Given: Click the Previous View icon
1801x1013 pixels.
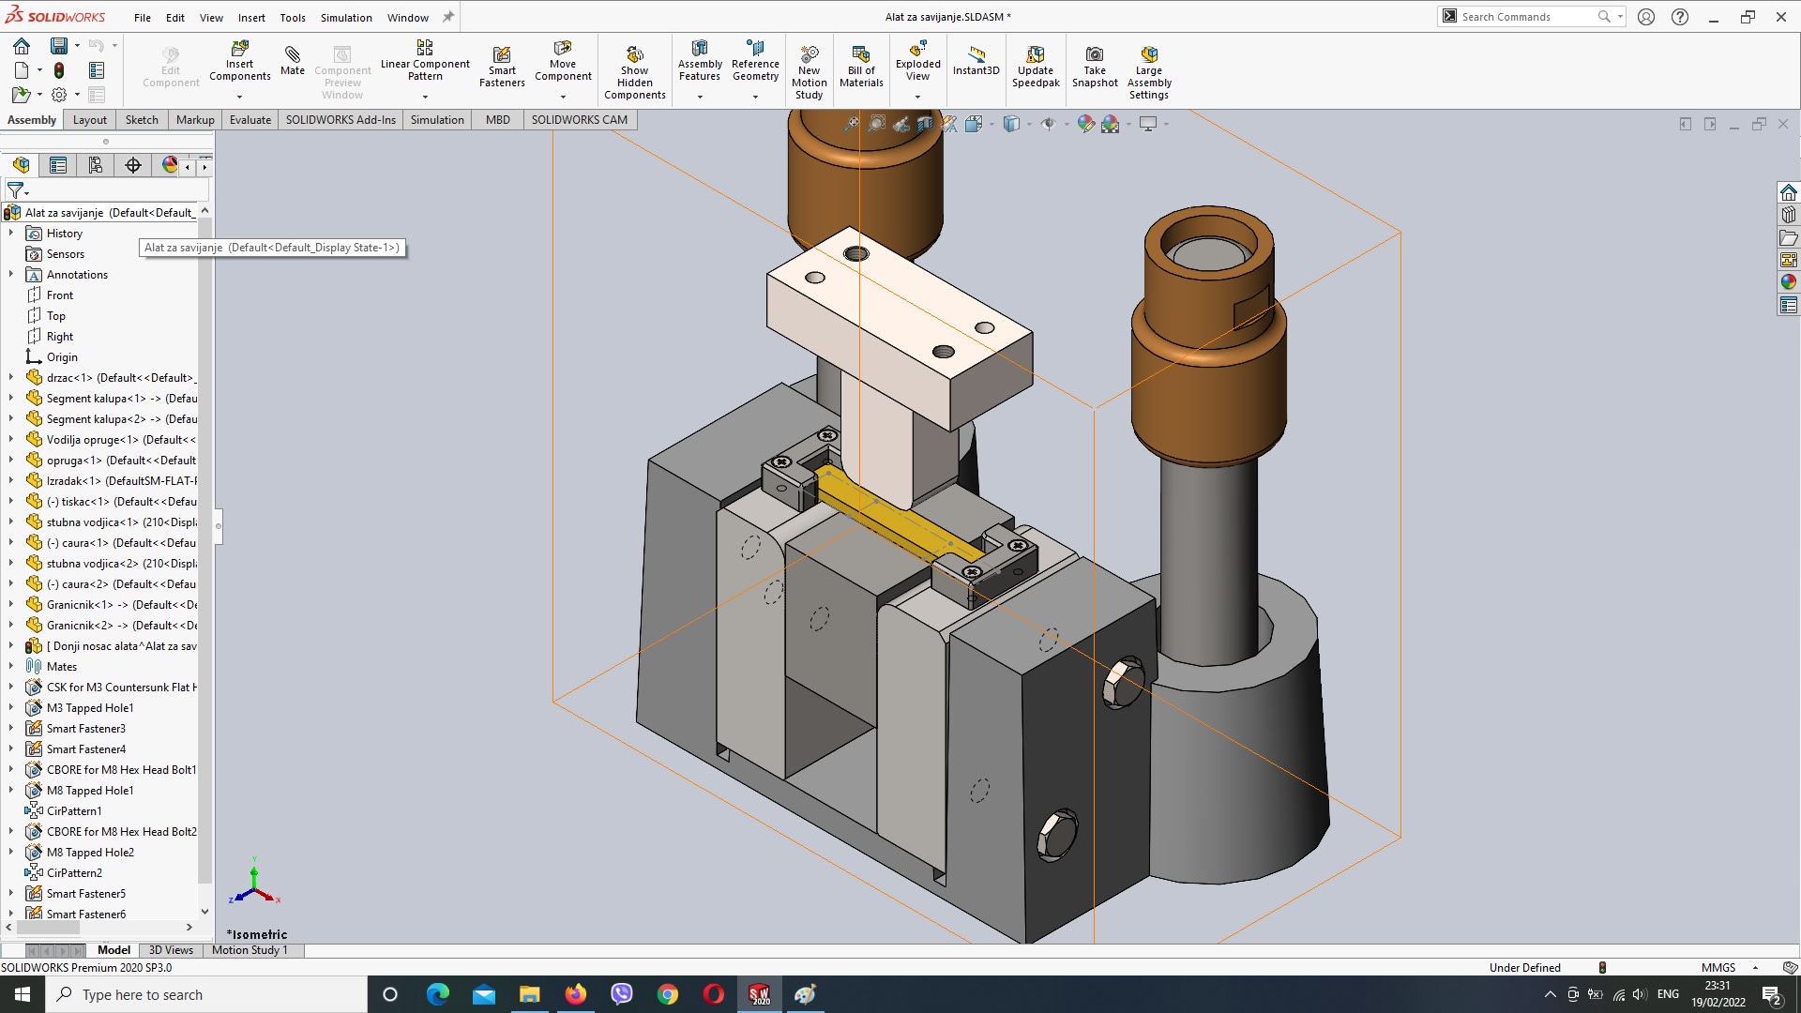Looking at the screenshot, I should point(900,124).
